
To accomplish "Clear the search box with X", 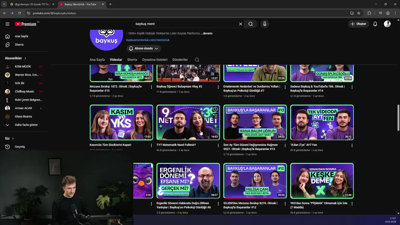I will coord(241,24).
